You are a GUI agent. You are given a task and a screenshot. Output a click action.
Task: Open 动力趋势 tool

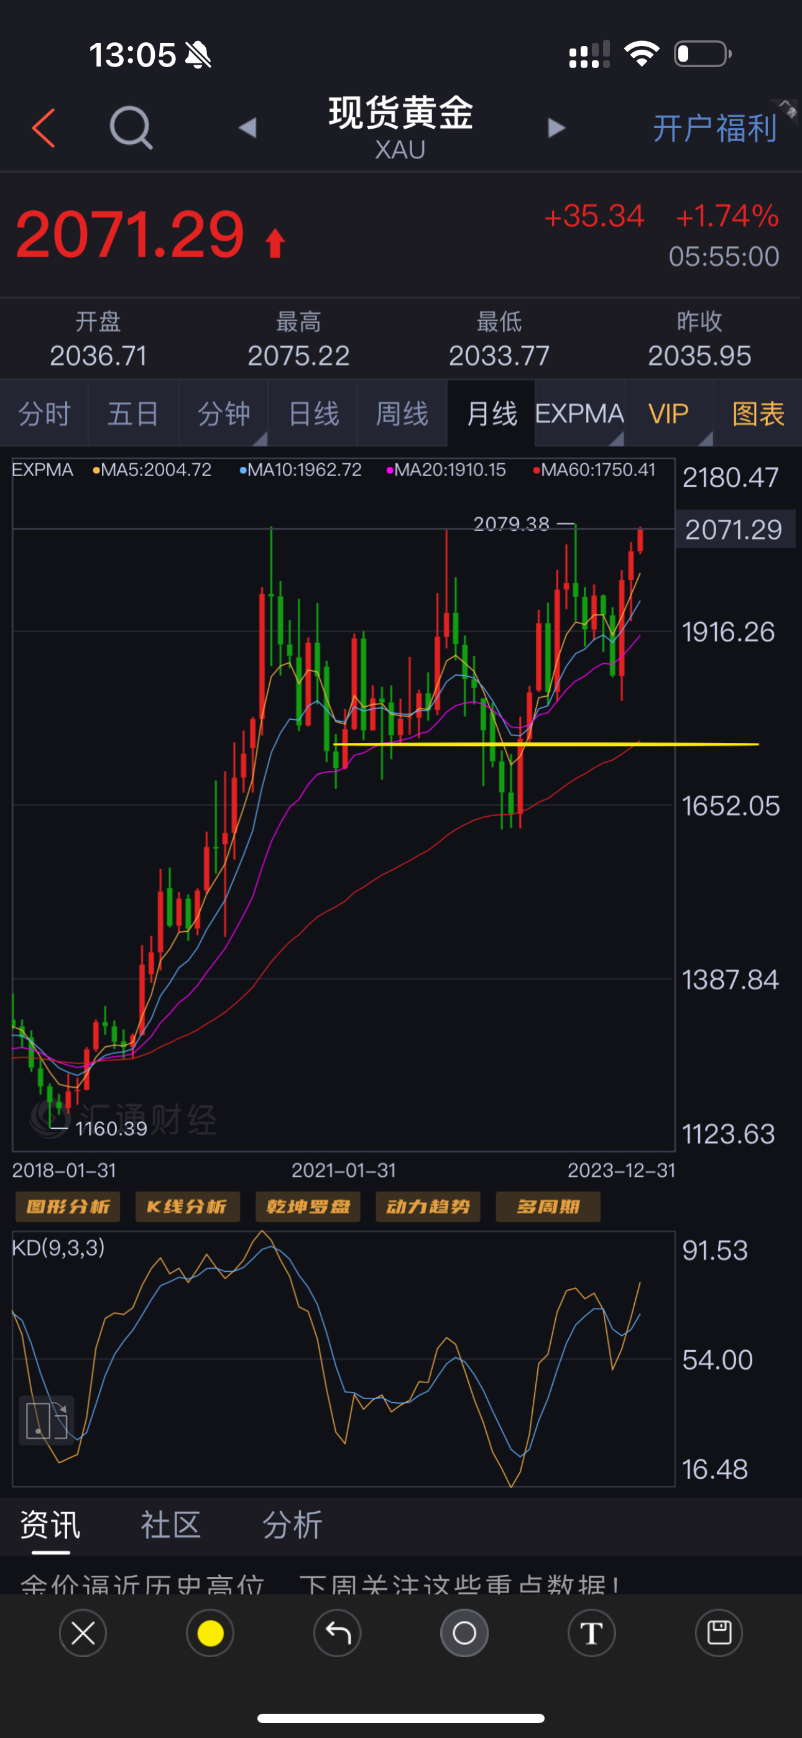428,1207
